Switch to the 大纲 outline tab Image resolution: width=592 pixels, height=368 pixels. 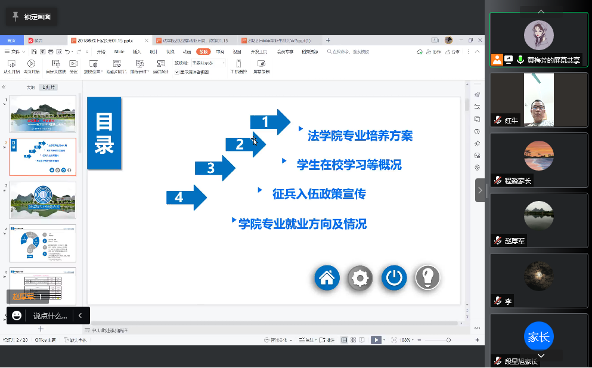pos(30,87)
